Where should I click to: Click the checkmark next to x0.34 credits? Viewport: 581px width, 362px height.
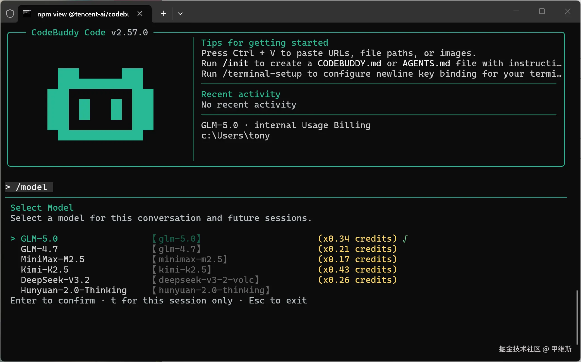[405, 239]
